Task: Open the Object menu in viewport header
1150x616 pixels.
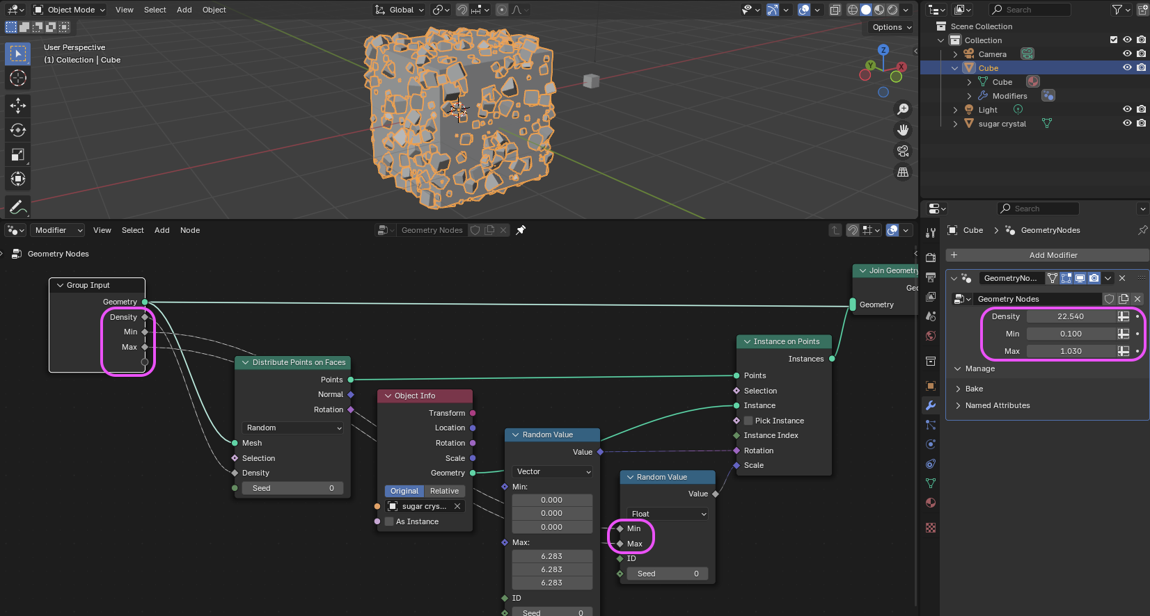Action: click(x=214, y=10)
